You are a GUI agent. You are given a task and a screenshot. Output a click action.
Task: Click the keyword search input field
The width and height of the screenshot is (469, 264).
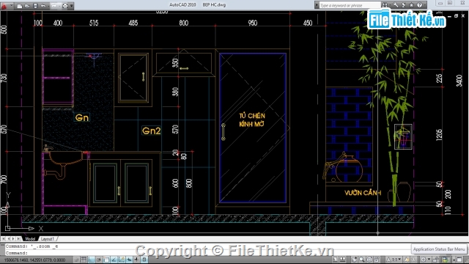tap(350, 5)
